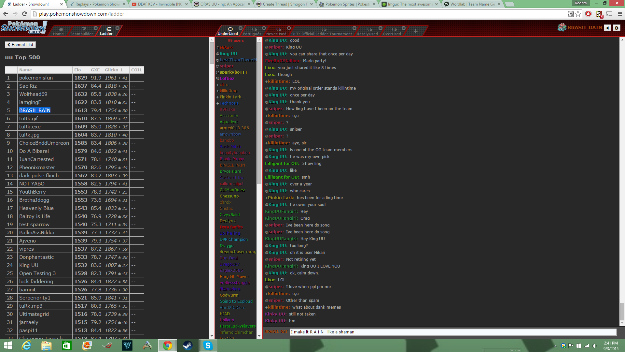This screenshot has width=625, height=352.
Task: Launch Internet Explorer from taskbar
Action: pos(26,345)
